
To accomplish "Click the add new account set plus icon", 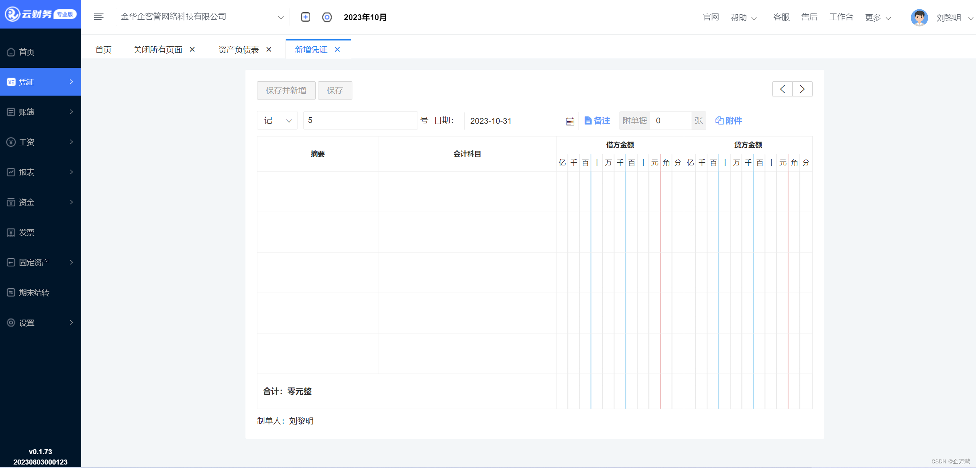I will (x=305, y=17).
